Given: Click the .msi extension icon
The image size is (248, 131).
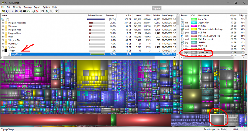Looking at the screenshot, I should [182, 29].
